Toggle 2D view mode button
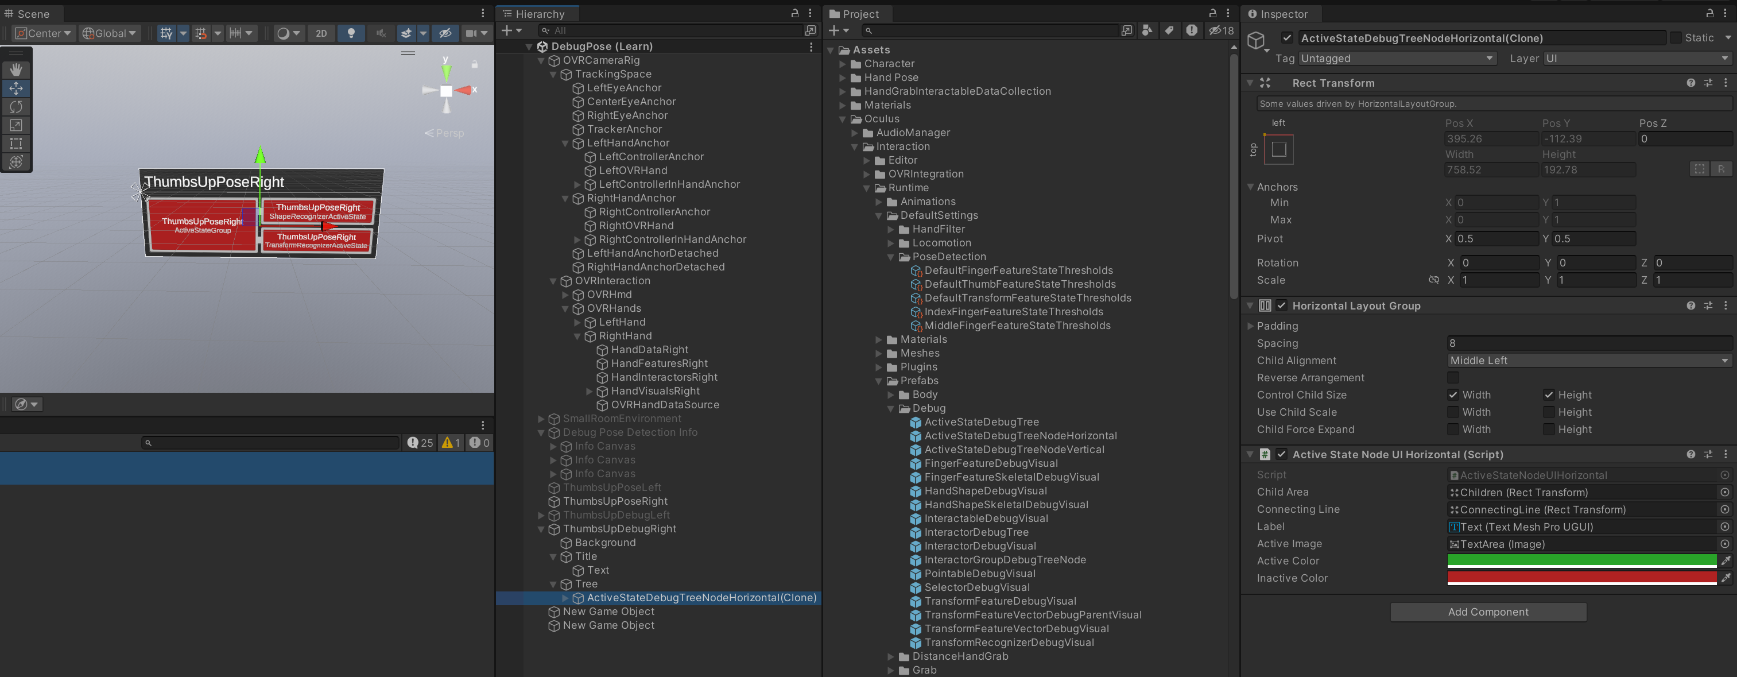The image size is (1737, 677). pos(321,33)
